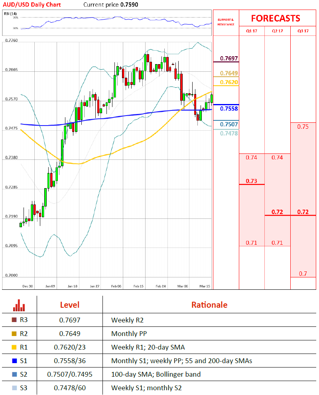Click the 0.7649 resistance level label
The height and width of the screenshot is (395, 319).
[229, 73]
